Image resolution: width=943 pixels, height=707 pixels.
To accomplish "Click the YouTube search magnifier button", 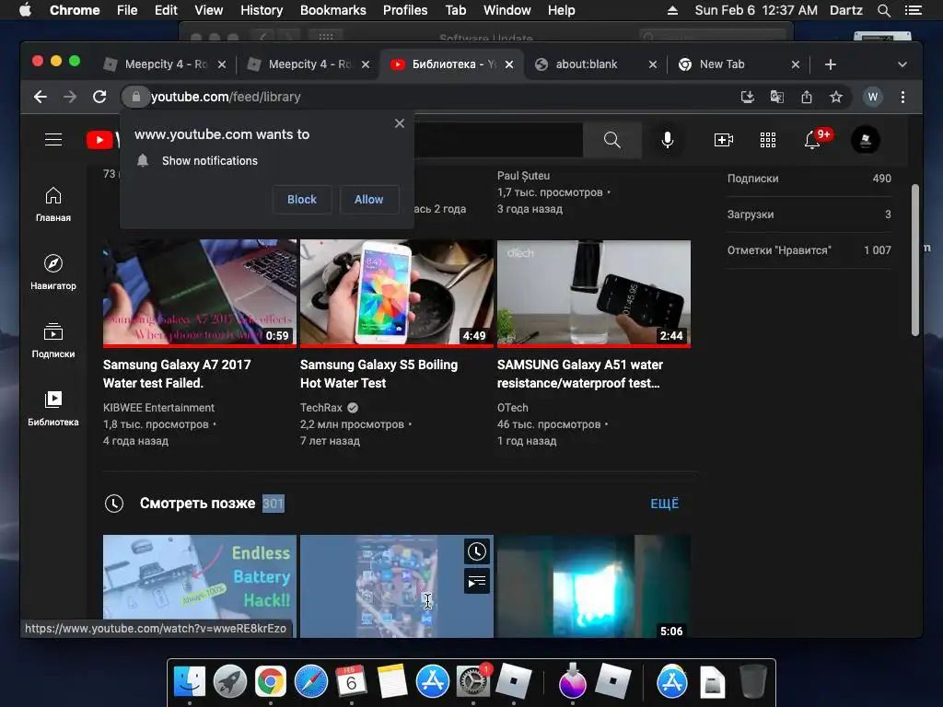I will click(611, 140).
